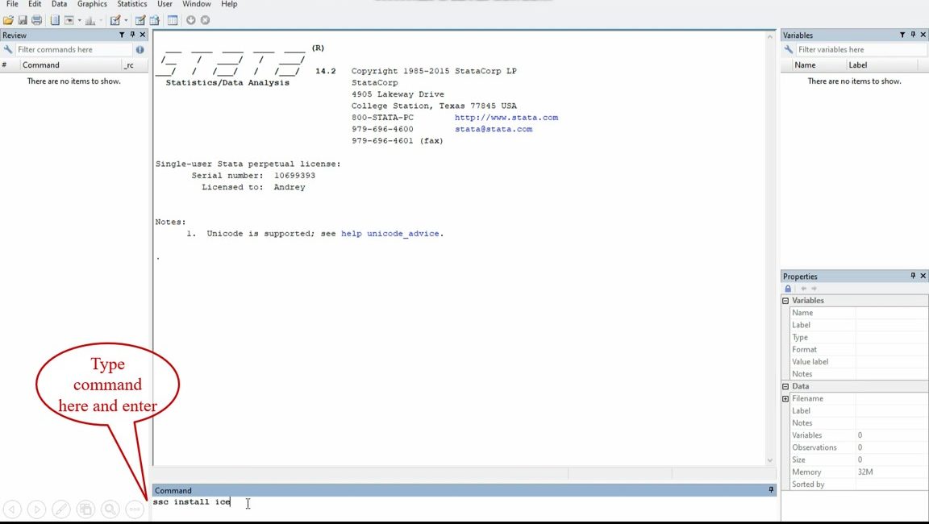Open the http://www.stata.com link
Image resolution: width=929 pixels, height=524 pixels.
(x=506, y=117)
